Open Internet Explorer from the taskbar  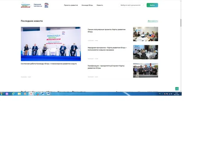click(x=13, y=94)
